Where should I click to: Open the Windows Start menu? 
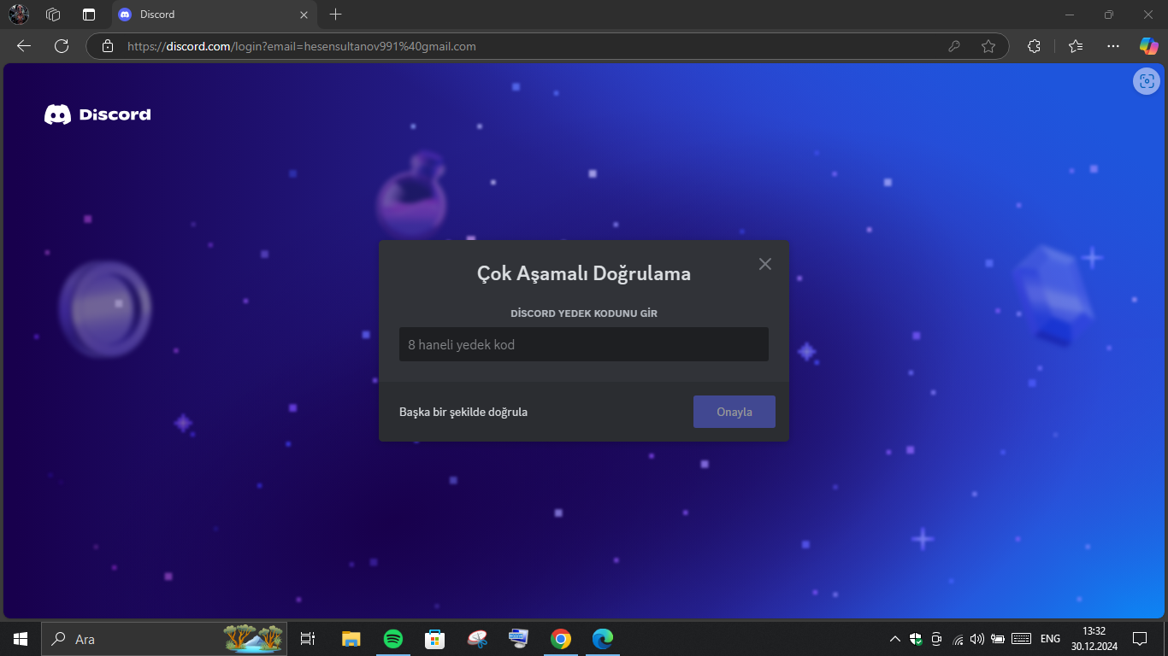[x=21, y=639]
